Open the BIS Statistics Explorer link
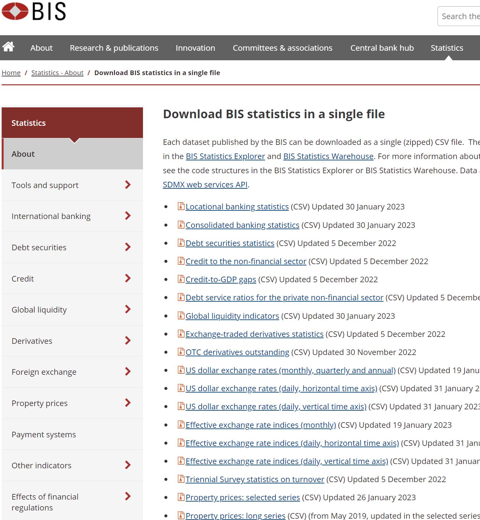The height and width of the screenshot is (520, 480). pyautogui.click(x=225, y=156)
